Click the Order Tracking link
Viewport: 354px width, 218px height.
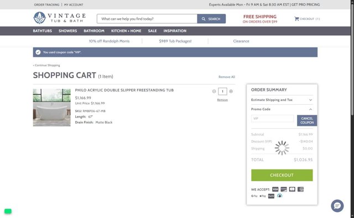point(46,5)
